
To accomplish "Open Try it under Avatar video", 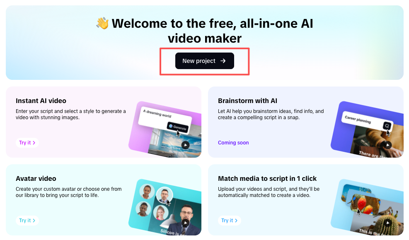I will click(x=27, y=221).
